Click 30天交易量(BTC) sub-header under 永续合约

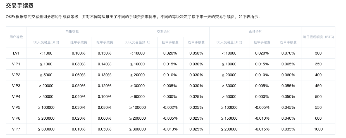coord(229,42)
